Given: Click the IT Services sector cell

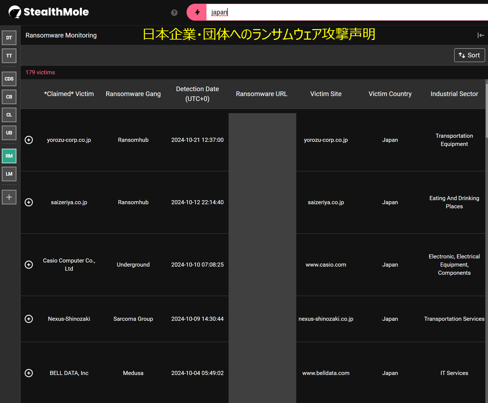Looking at the screenshot, I should [x=454, y=373].
